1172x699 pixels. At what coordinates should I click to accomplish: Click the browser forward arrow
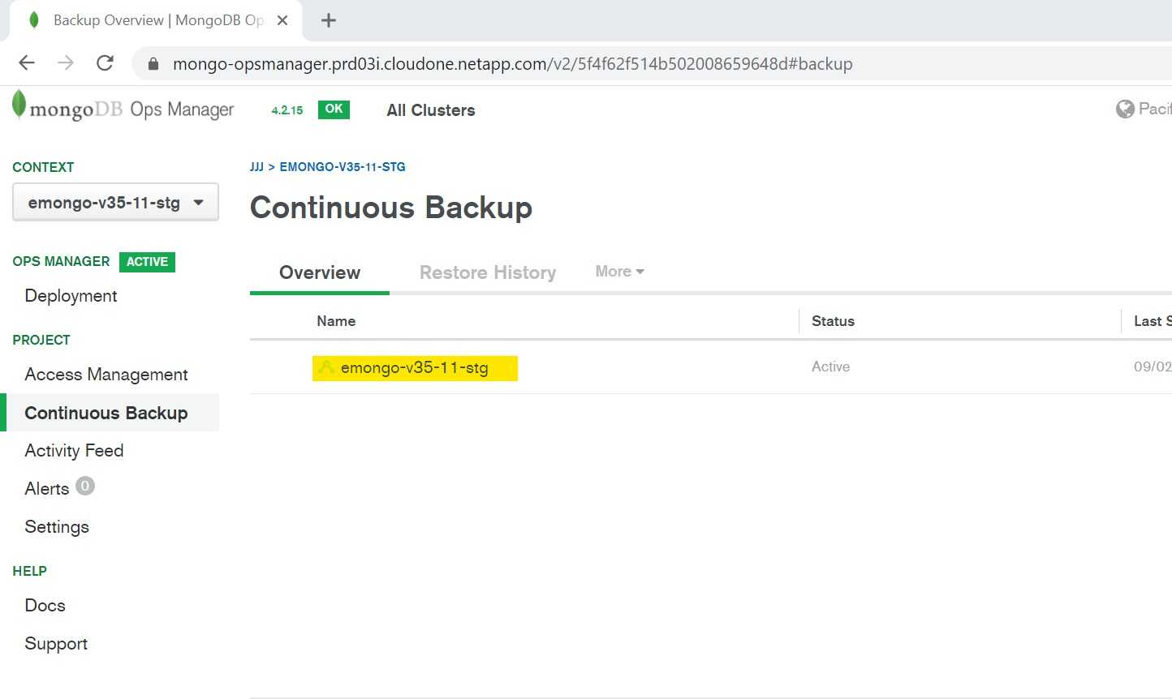(x=66, y=63)
